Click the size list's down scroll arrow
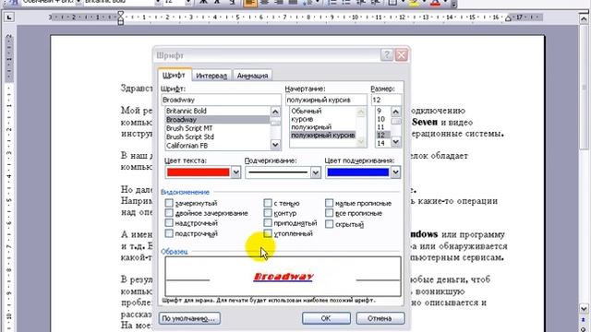591x332 pixels. click(396, 142)
